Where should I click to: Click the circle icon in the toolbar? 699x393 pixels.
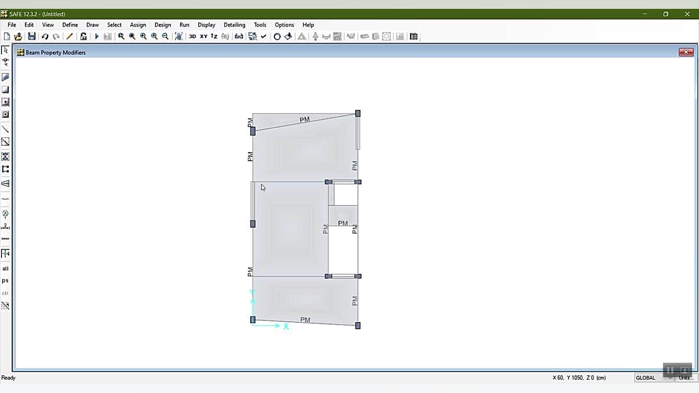click(277, 36)
